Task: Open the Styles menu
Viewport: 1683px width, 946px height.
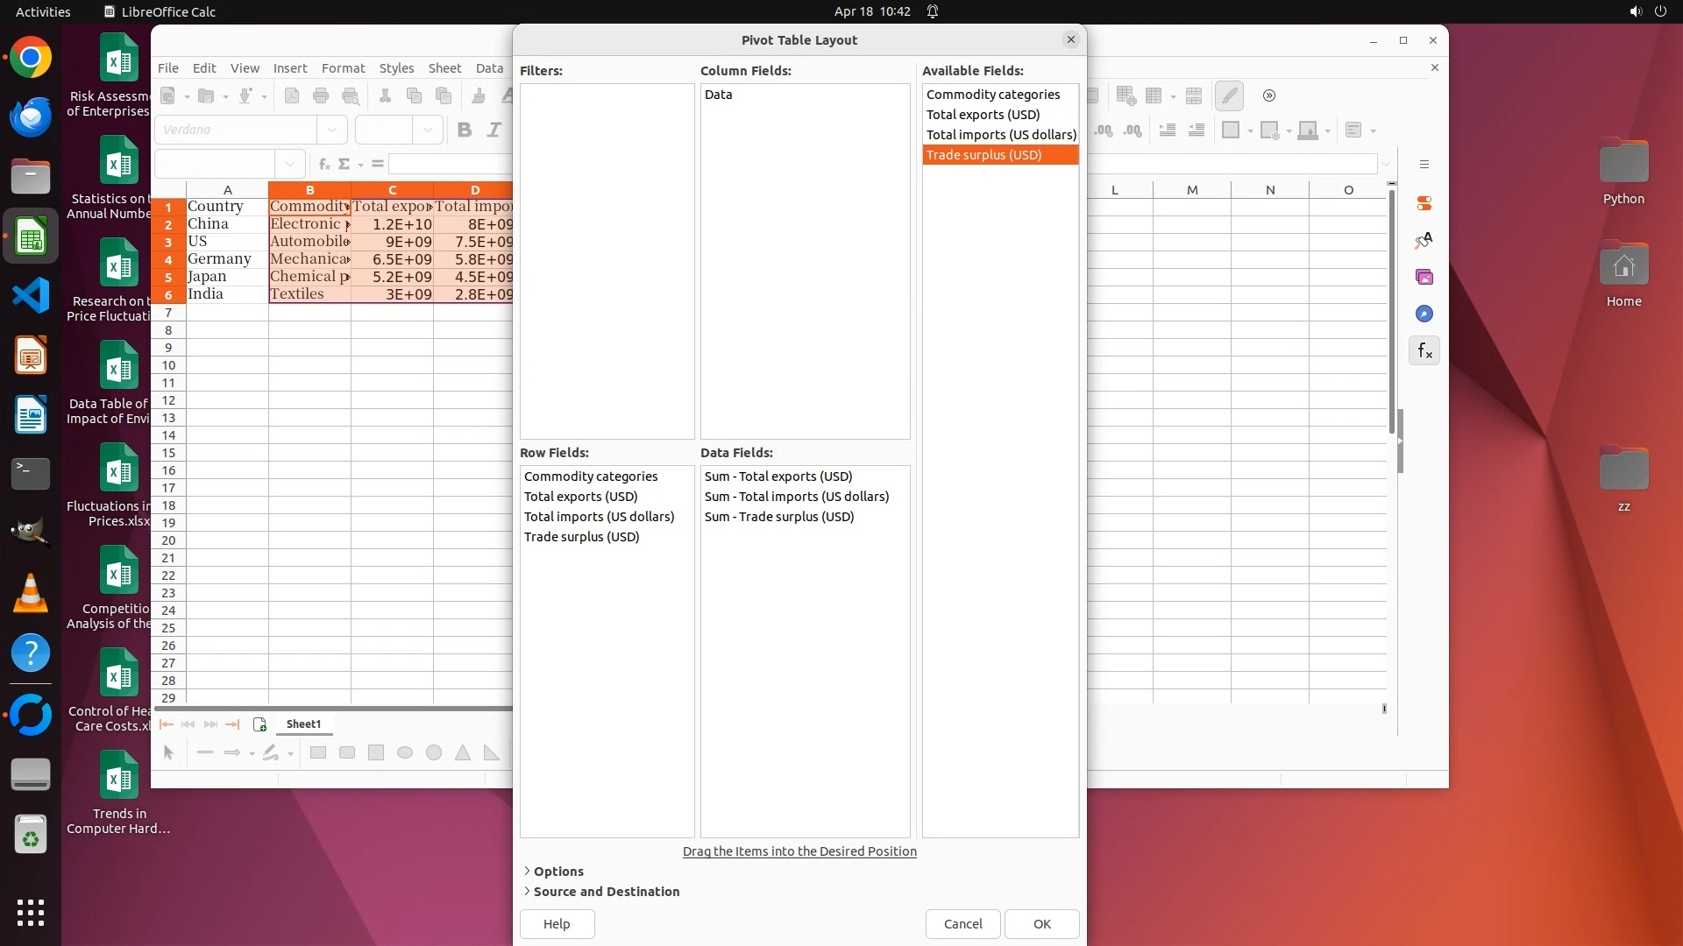Action: [x=396, y=68]
